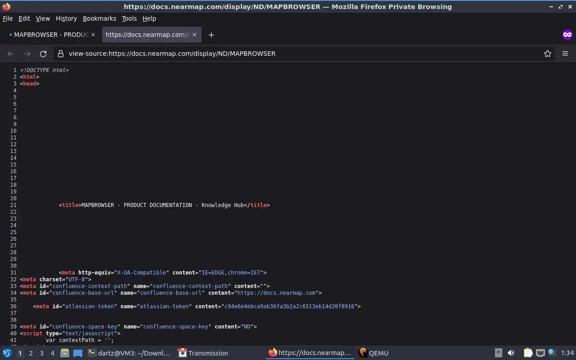This screenshot has height=360, width=576.
Task: Click the var contextPath line
Action: (80, 340)
